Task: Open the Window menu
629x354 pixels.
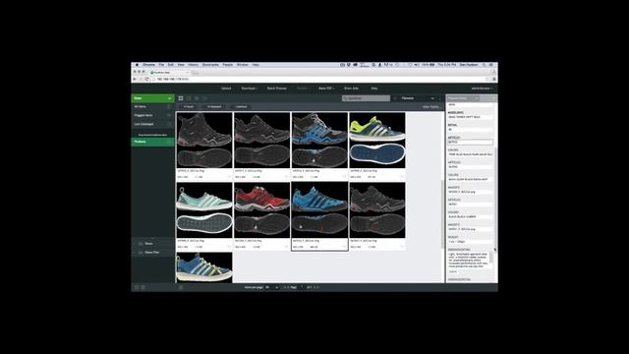Action: coord(243,65)
